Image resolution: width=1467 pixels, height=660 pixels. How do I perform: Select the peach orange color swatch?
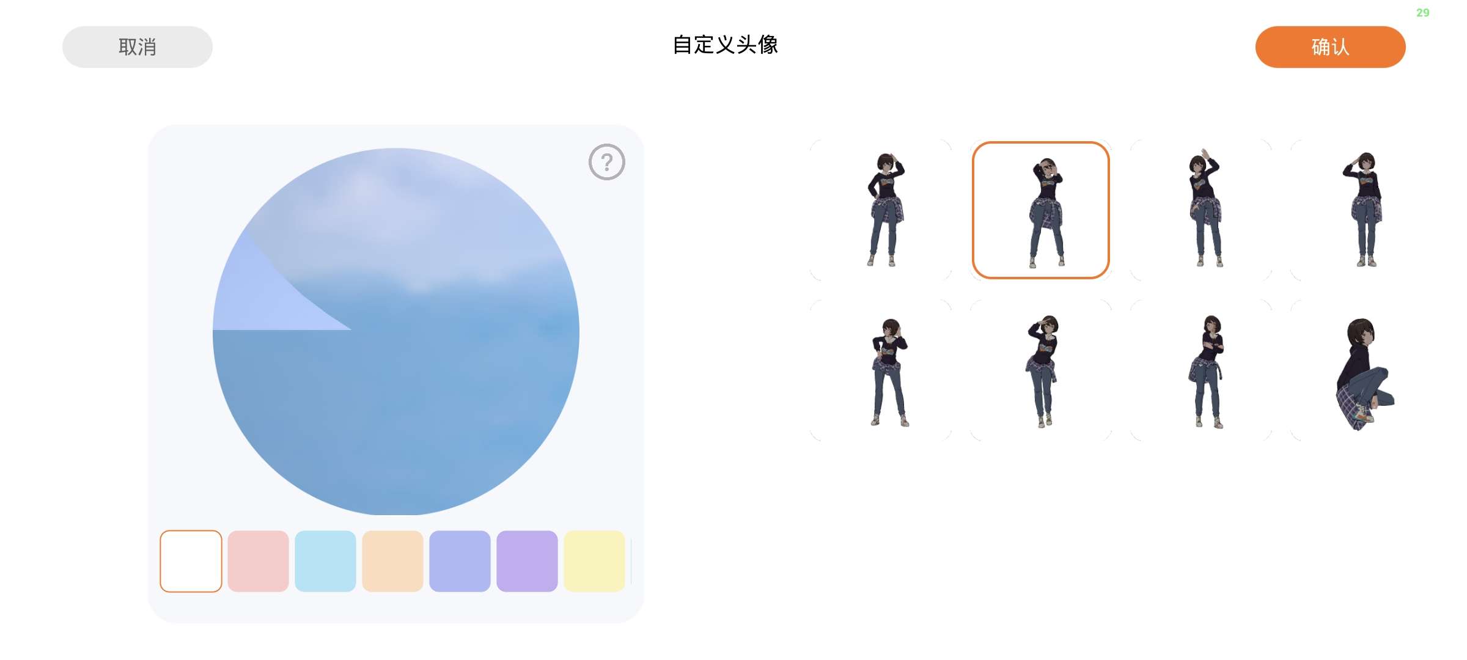point(392,561)
